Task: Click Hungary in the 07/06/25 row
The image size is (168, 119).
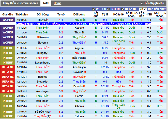Action: click(42, 53)
